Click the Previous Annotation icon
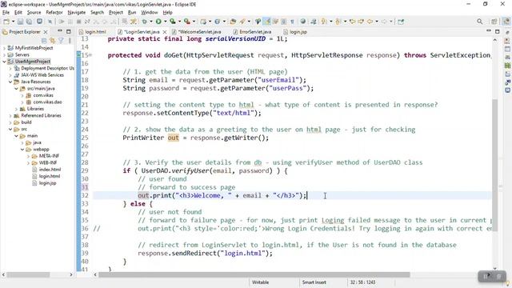The image size is (512, 288). click(338, 22)
